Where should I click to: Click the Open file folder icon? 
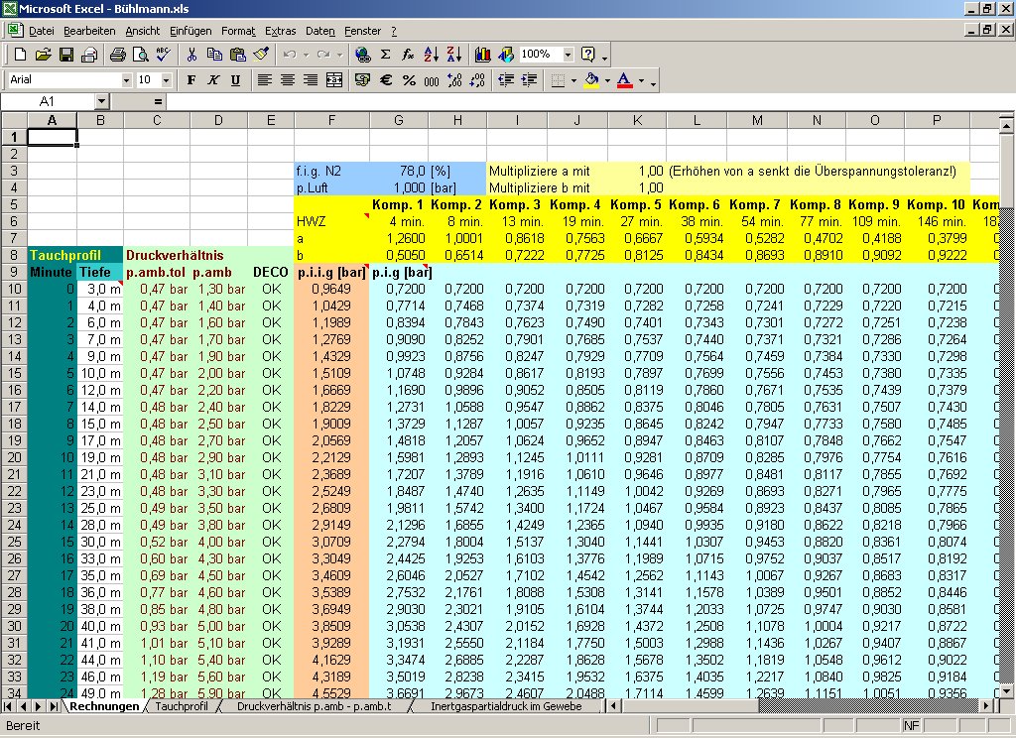[x=43, y=55]
